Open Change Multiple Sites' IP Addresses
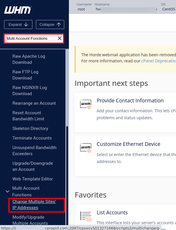The width and height of the screenshot is (176, 230). (34, 204)
